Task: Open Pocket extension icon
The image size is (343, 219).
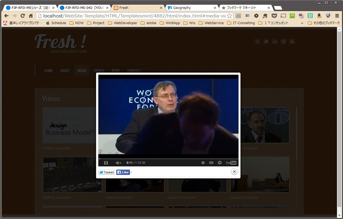Action: [274, 16]
